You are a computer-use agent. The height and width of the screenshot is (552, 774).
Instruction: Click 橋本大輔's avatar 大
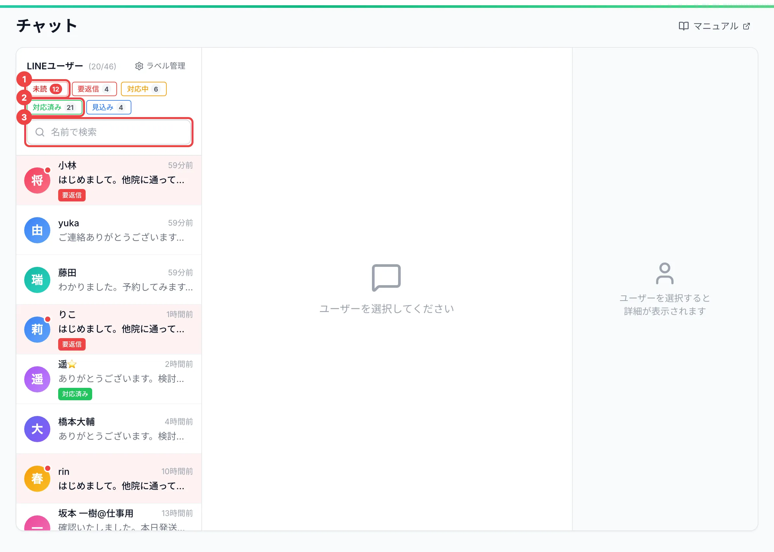pos(37,429)
